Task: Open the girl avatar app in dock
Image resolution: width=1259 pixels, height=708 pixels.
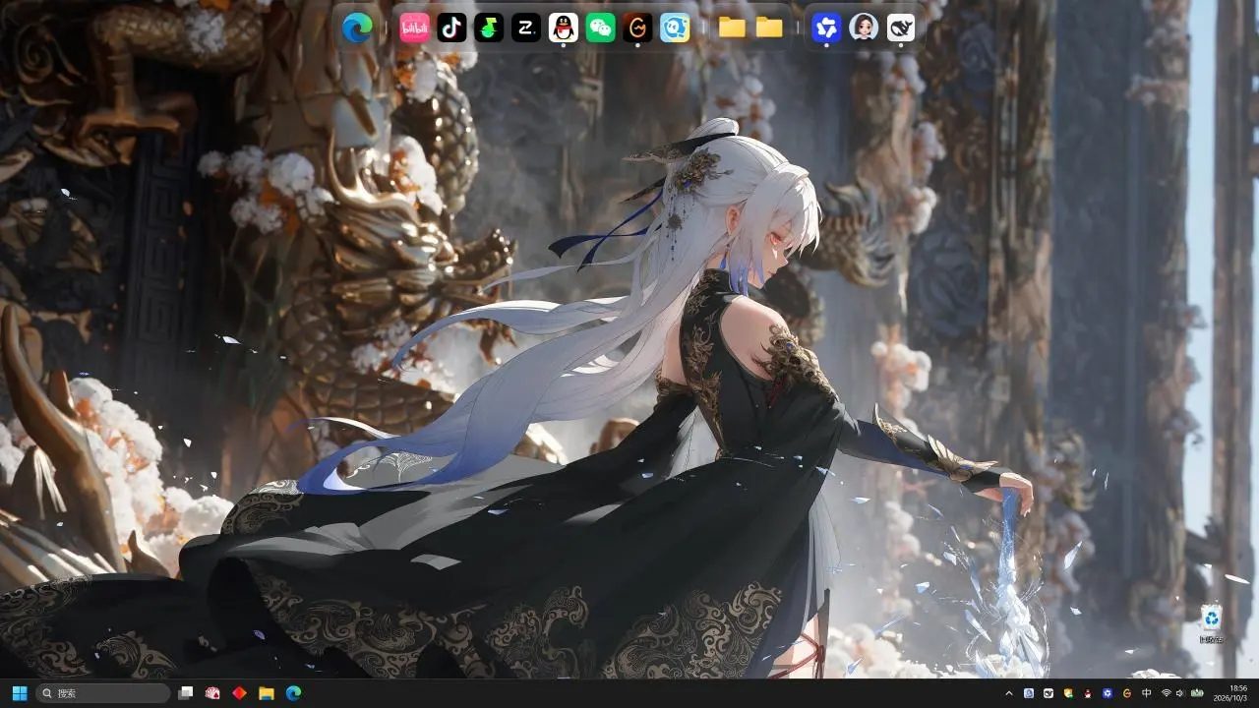Action: click(864, 28)
